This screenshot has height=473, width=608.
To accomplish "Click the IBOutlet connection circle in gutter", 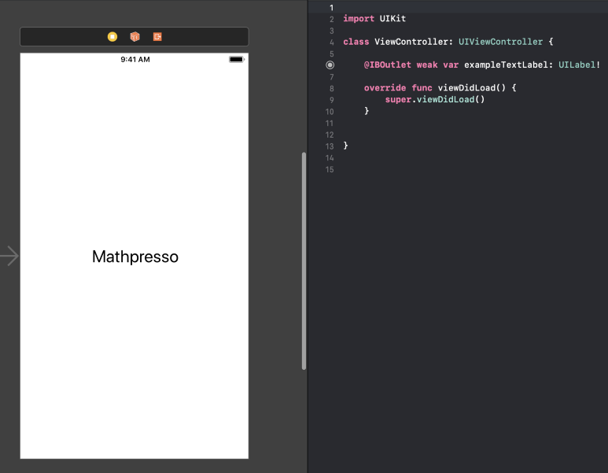I will coord(330,65).
